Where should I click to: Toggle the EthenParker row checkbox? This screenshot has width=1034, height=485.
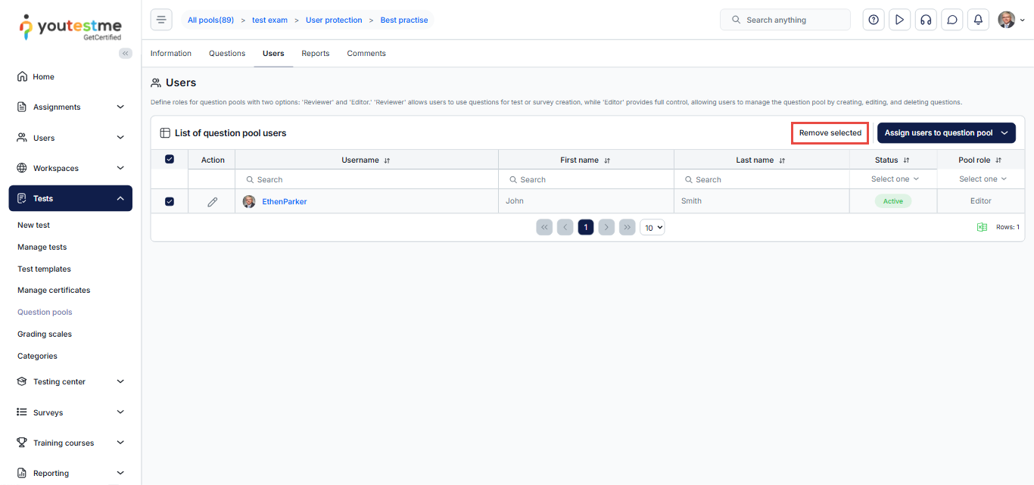click(170, 201)
